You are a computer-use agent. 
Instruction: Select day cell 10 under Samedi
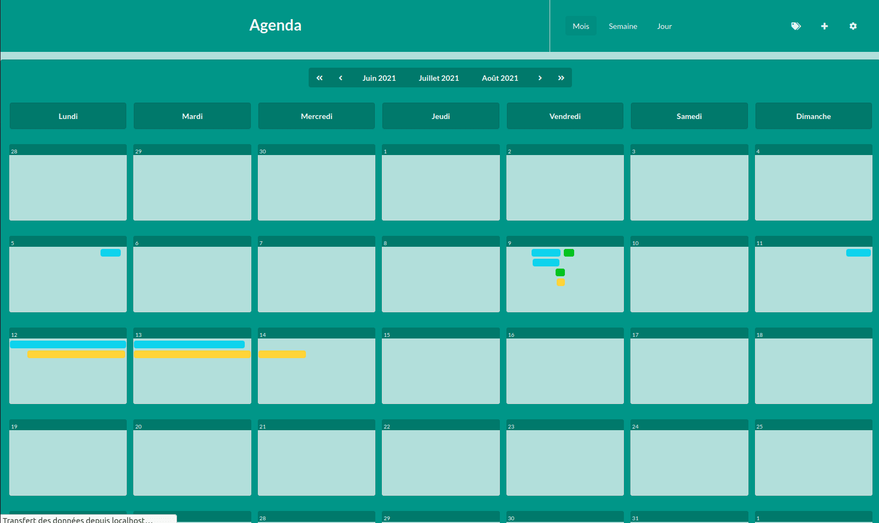click(x=689, y=274)
